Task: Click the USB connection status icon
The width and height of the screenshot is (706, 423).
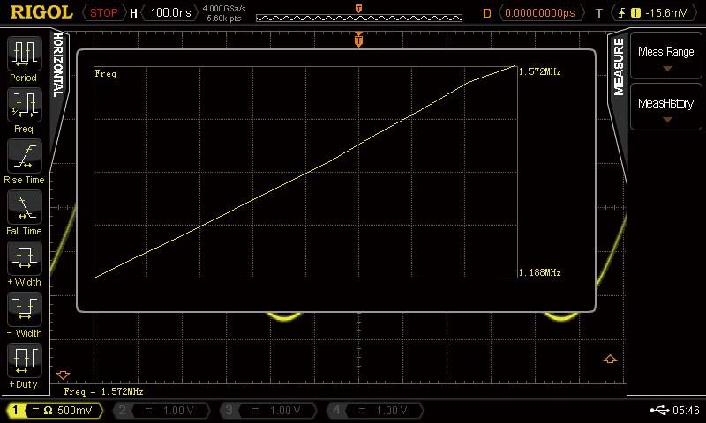Action: point(659,410)
